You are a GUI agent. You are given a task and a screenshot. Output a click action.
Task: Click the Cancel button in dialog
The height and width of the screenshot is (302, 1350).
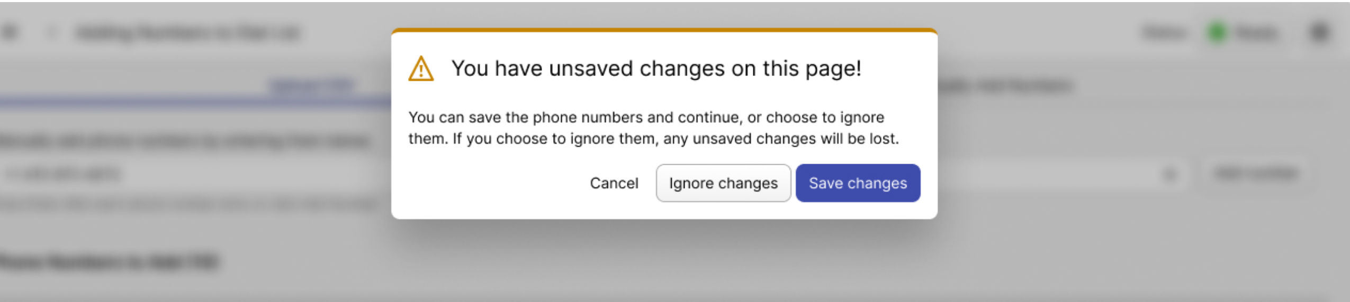click(x=614, y=183)
